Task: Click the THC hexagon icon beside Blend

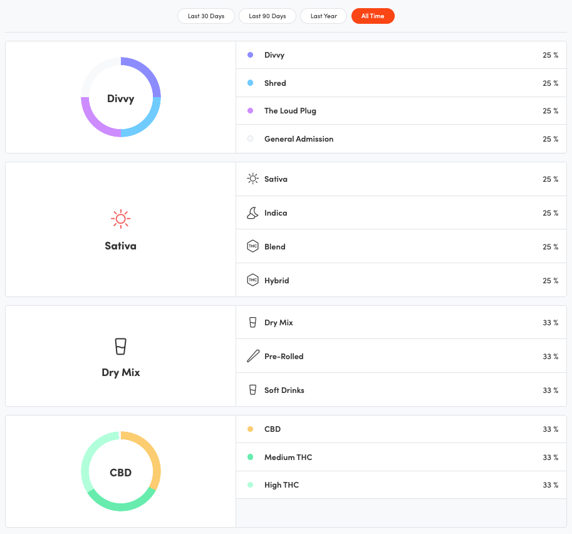Action: (x=252, y=247)
